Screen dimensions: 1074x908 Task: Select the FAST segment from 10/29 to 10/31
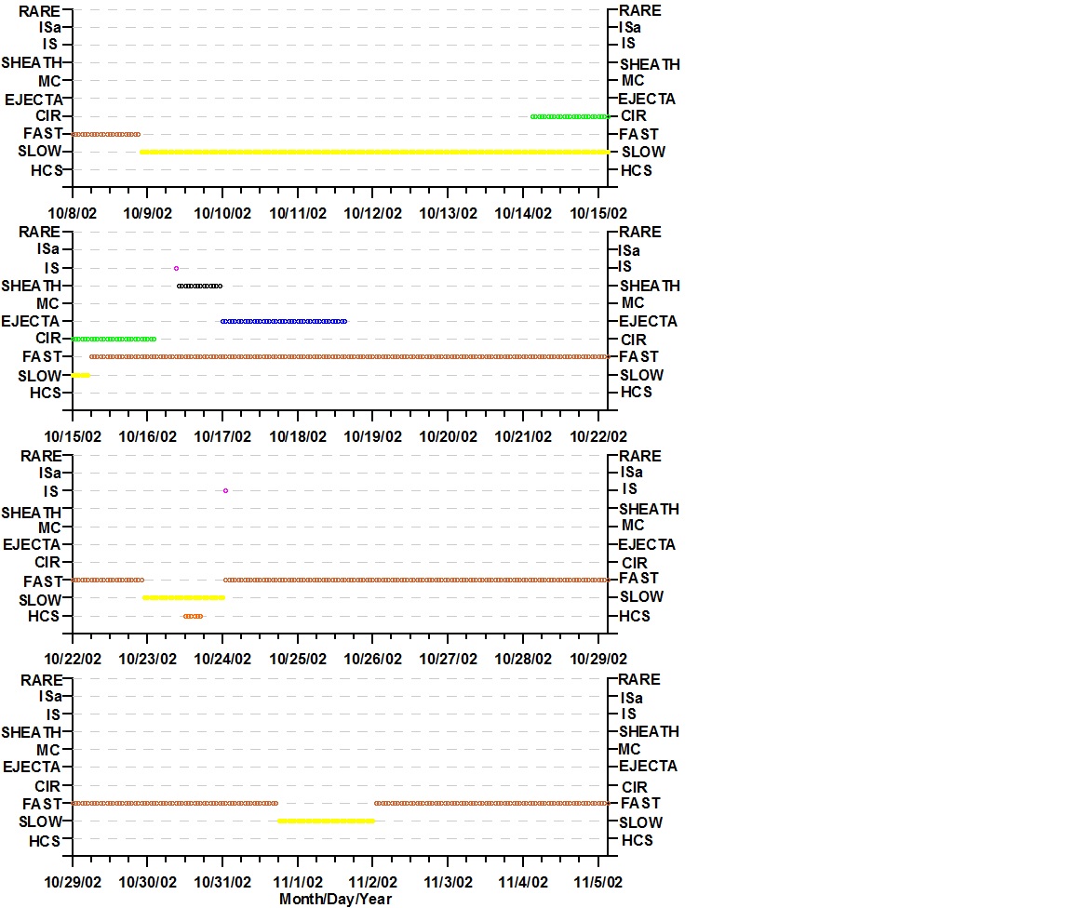[175, 803]
